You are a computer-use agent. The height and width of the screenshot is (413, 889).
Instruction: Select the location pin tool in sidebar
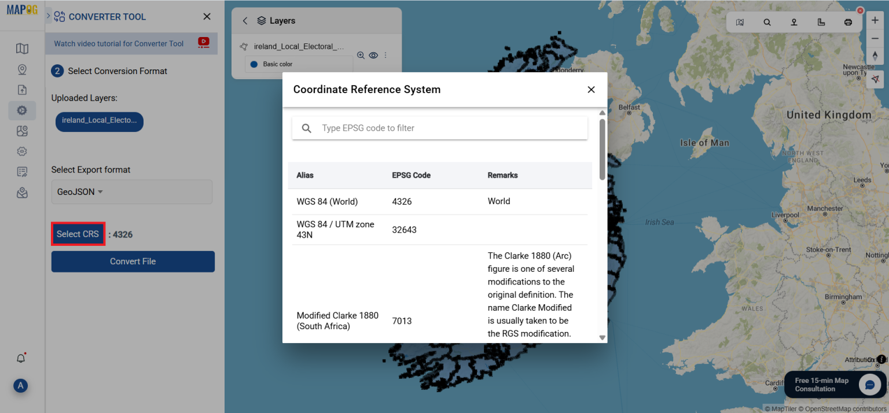pos(22,69)
